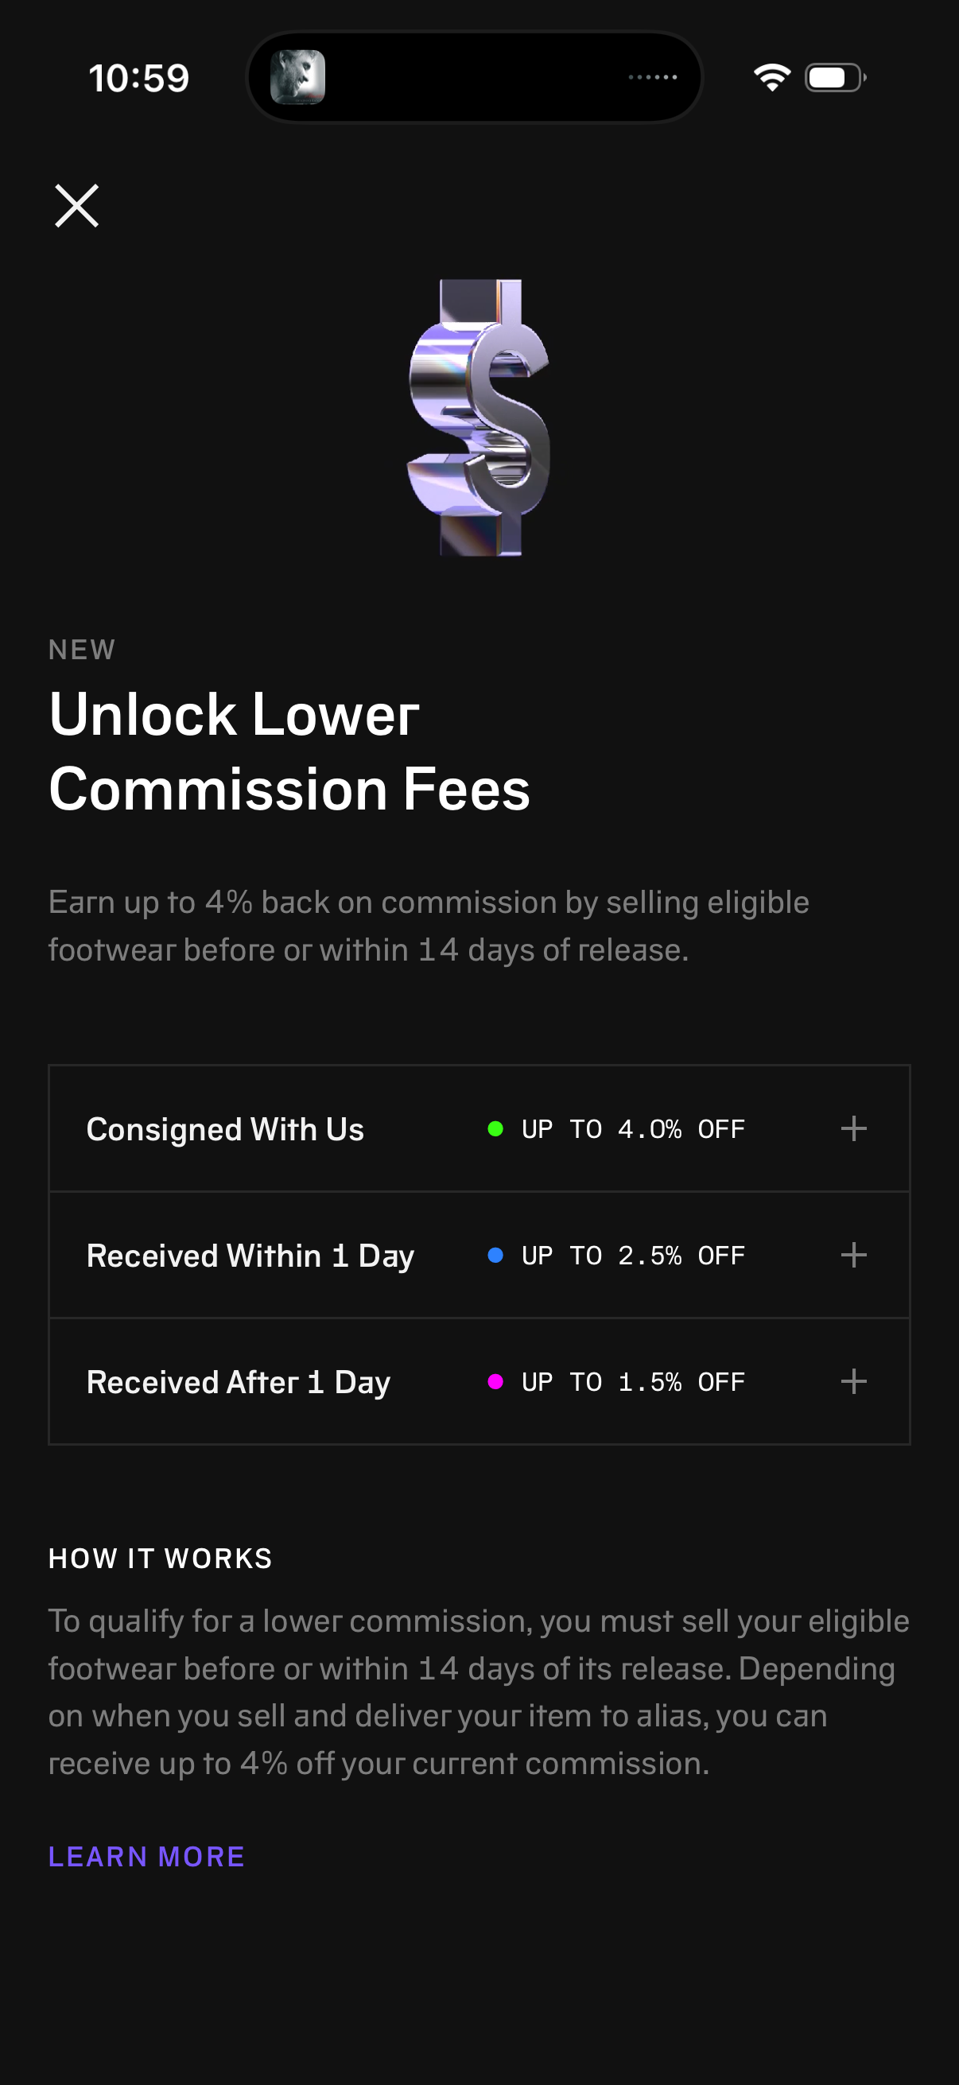Tap the UP TO 1.5% OFF text
This screenshot has width=959, height=2085.
[x=633, y=1380]
